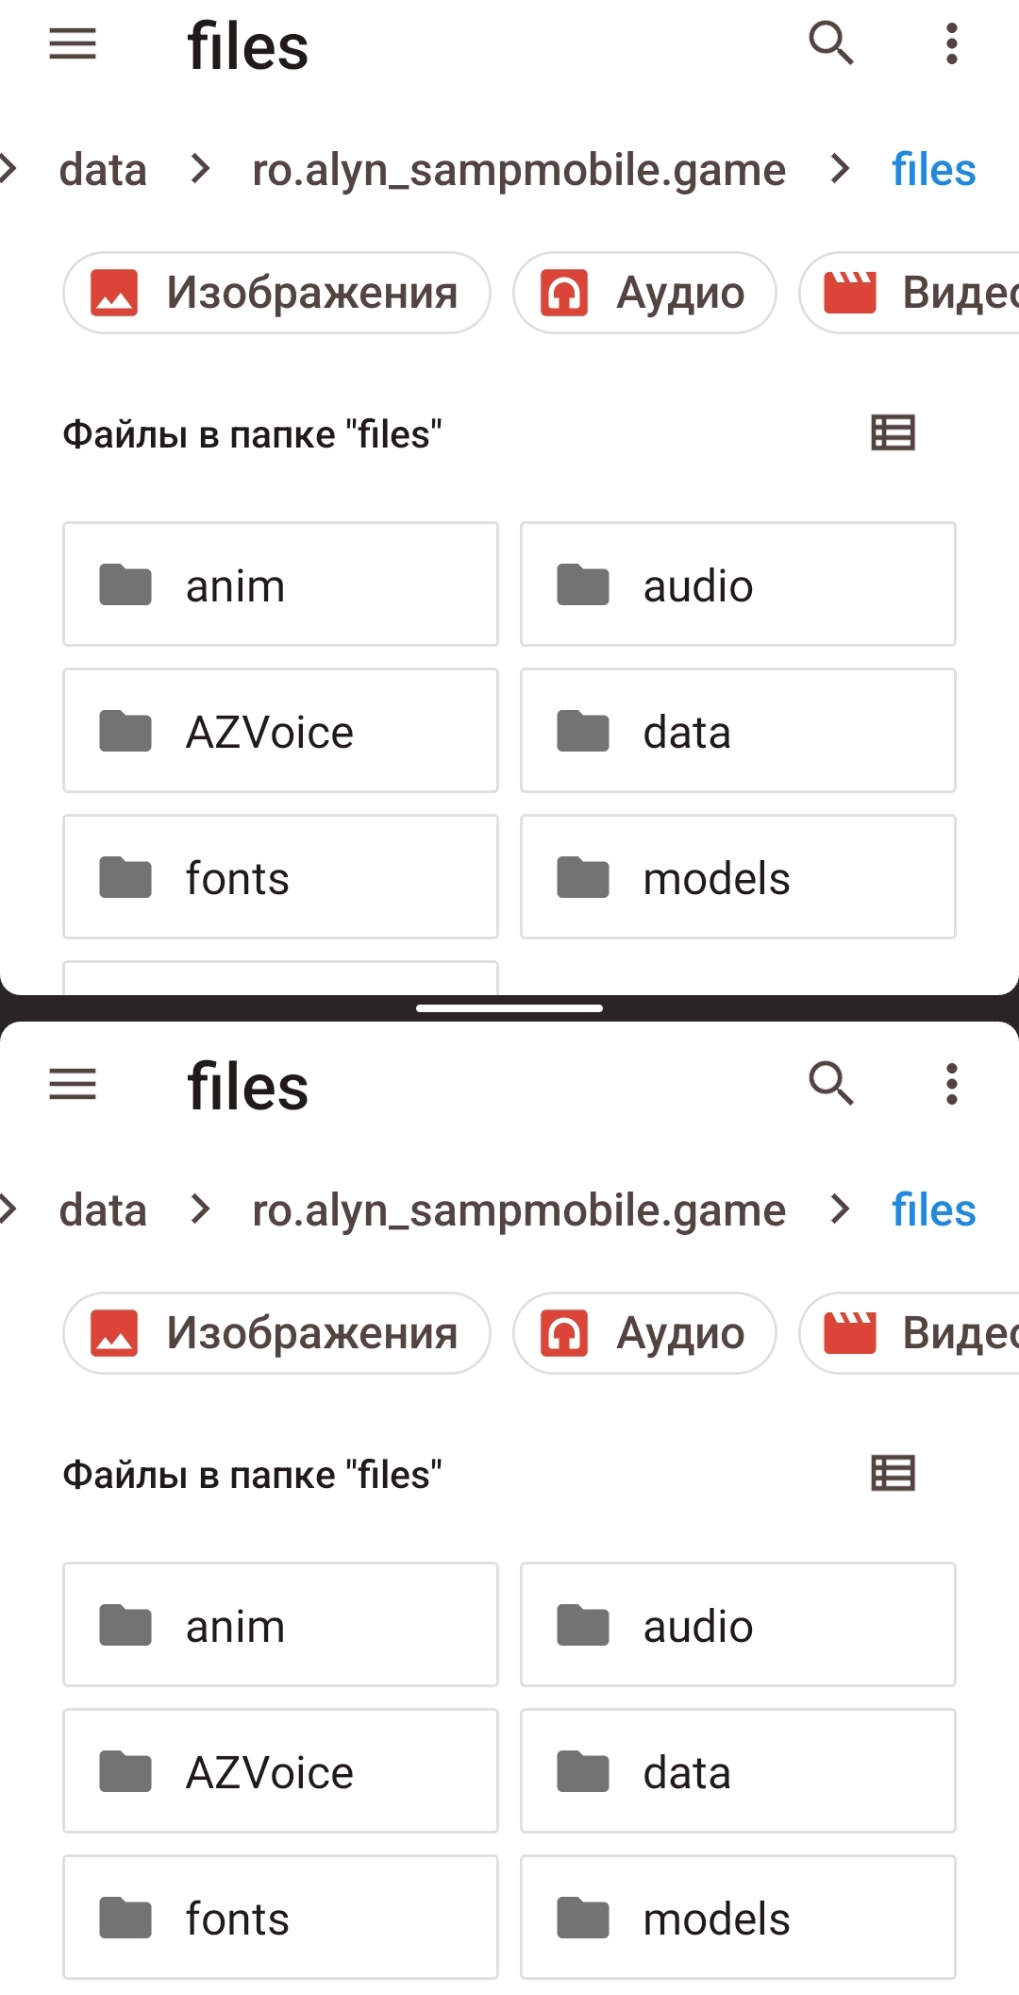The width and height of the screenshot is (1019, 1995).
Task: Filter by Аудио in top window
Action: pos(644,293)
